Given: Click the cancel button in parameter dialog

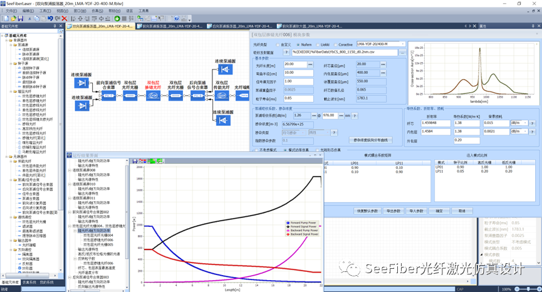Looking at the screenshot, I should (462, 211).
